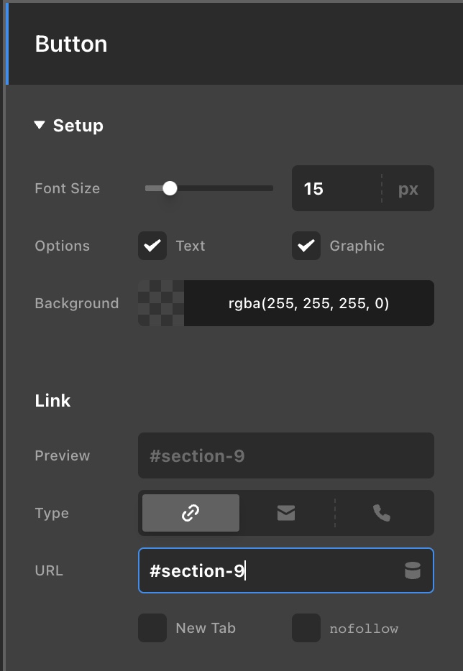The width and height of the screenshot is (463, 671).
Task: Click the Font Size label
Action: point(67,188)
